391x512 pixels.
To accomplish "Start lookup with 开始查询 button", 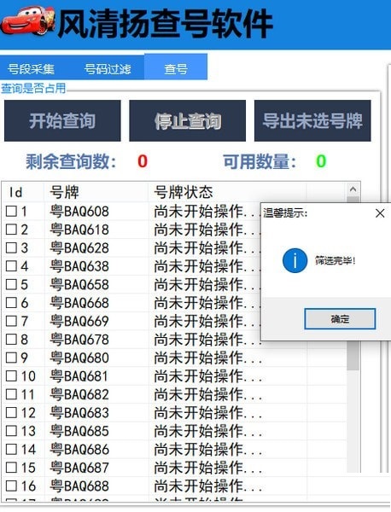I will [x=62, y=120].
